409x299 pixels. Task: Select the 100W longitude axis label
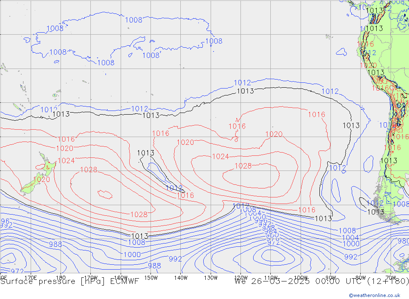301,278
